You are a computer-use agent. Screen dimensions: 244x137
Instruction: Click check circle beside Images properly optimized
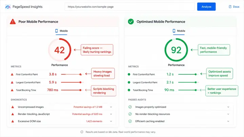[130, 107]
